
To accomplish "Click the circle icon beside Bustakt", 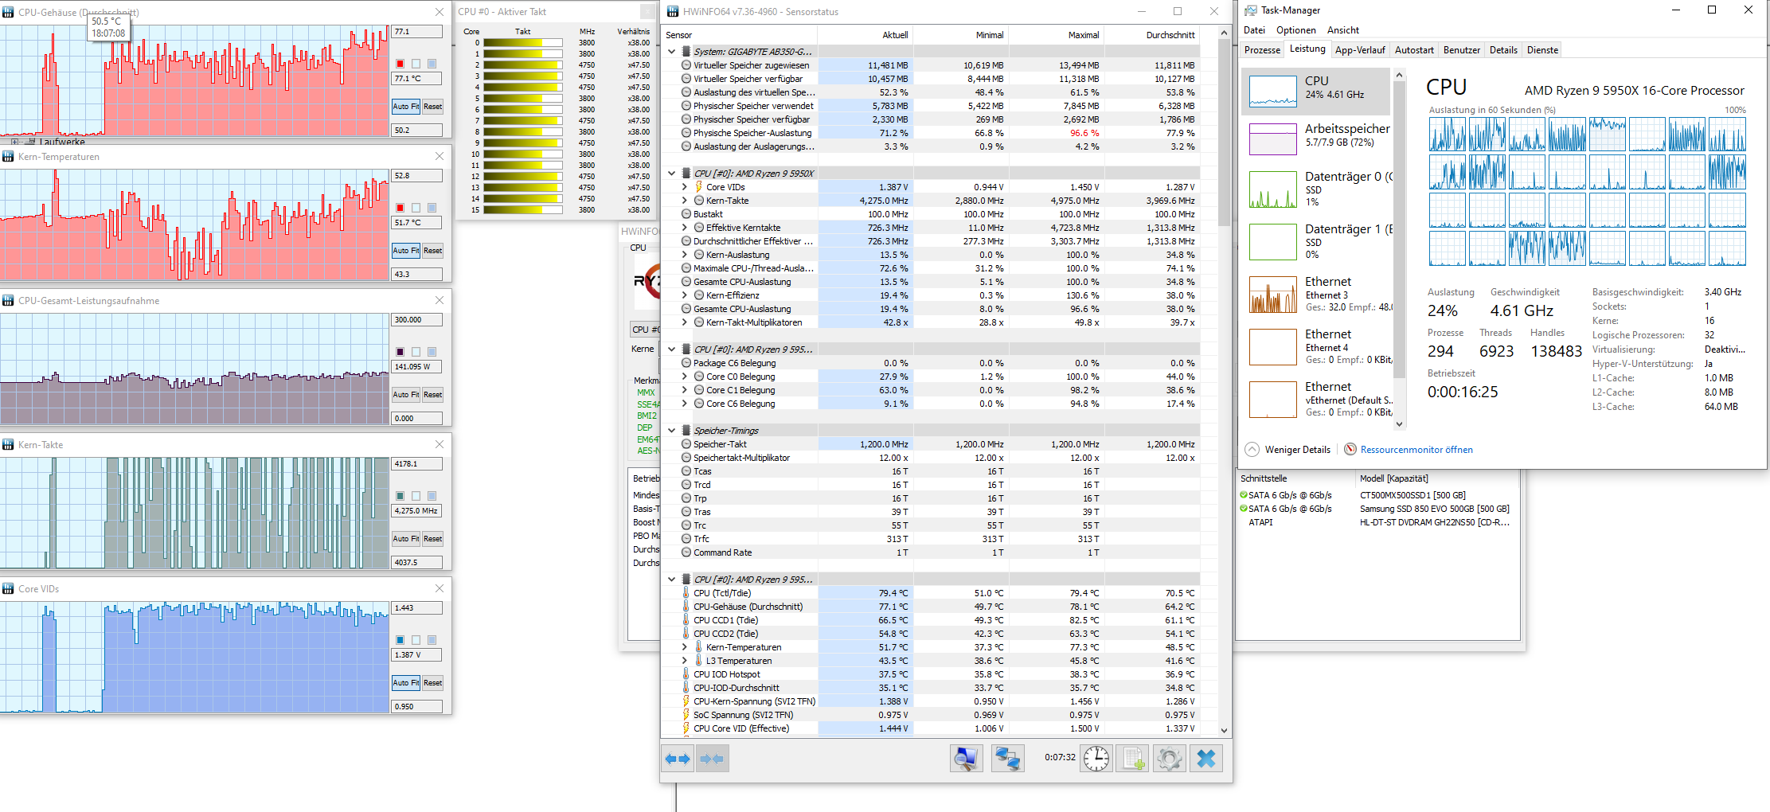I will (686, 214).
